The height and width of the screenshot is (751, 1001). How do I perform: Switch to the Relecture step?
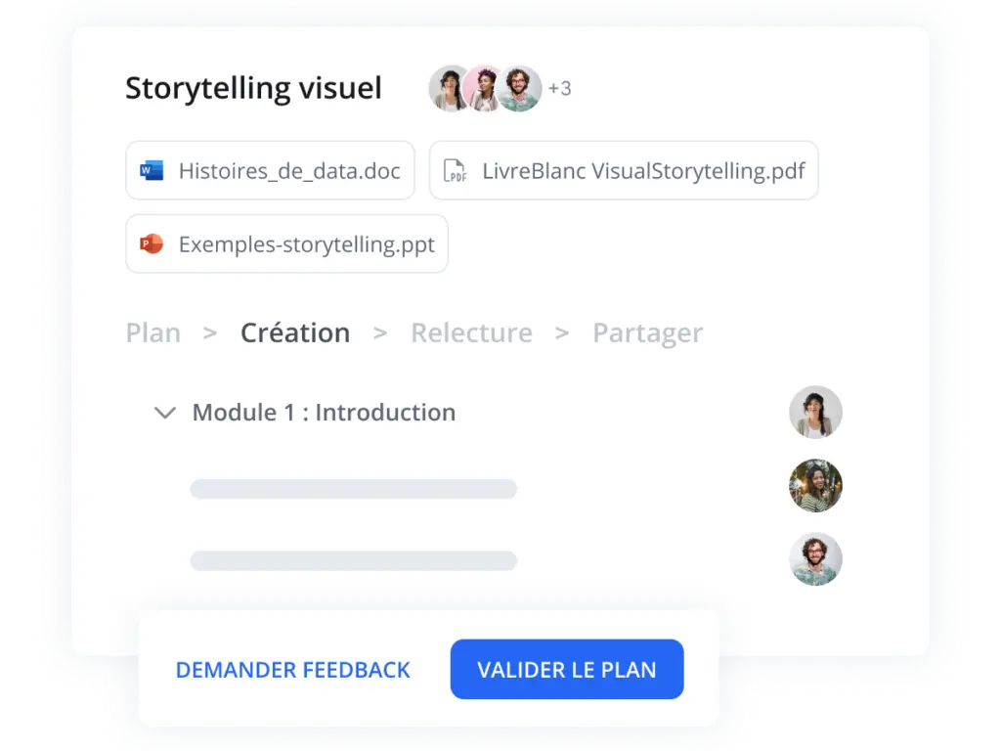(x=471, y=332)
